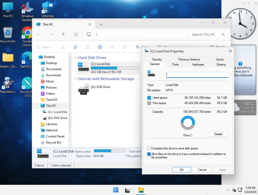Click the disk usage donut chart
This screenshot has height=195, width=258.
(188, 123)
